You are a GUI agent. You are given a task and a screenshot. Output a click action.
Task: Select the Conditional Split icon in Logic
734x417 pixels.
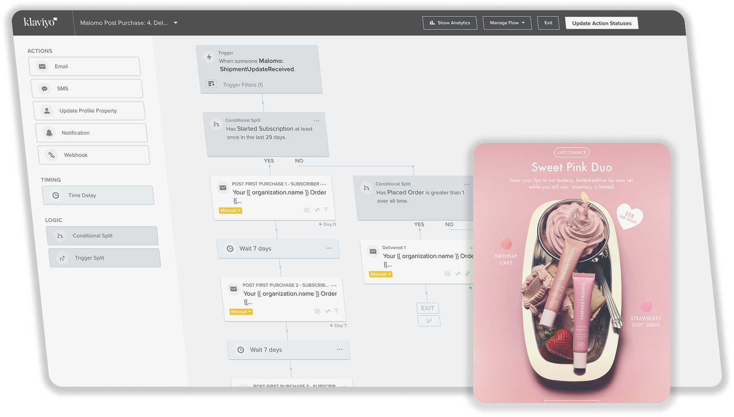click(x=60, y=236)
